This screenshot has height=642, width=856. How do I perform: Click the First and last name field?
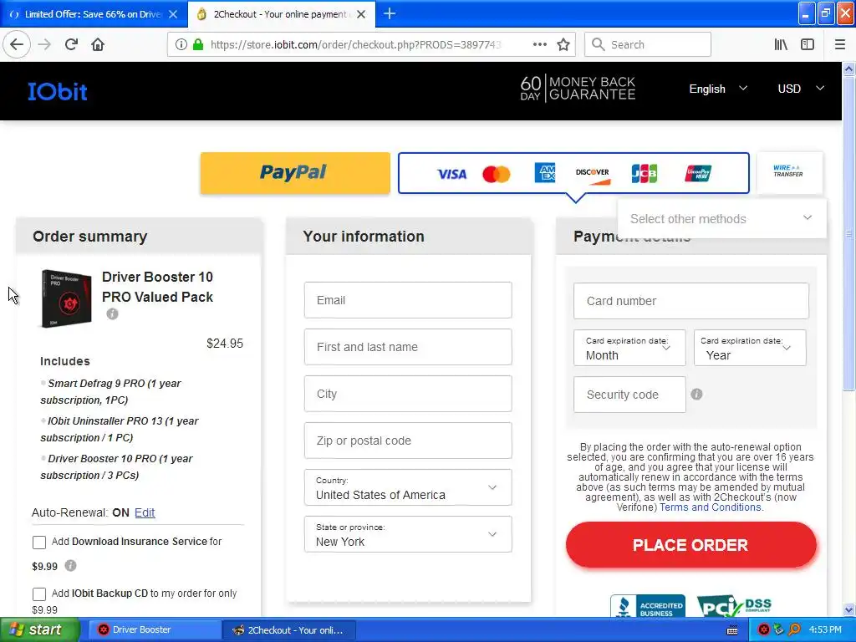(x=408, y=347)
